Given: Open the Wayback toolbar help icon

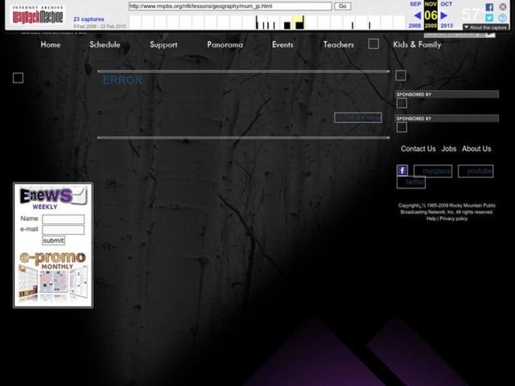Looking at the screenshot, I should click(503, 18).
